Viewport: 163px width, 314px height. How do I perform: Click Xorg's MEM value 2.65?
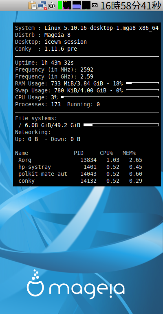[x=136, y=160]
